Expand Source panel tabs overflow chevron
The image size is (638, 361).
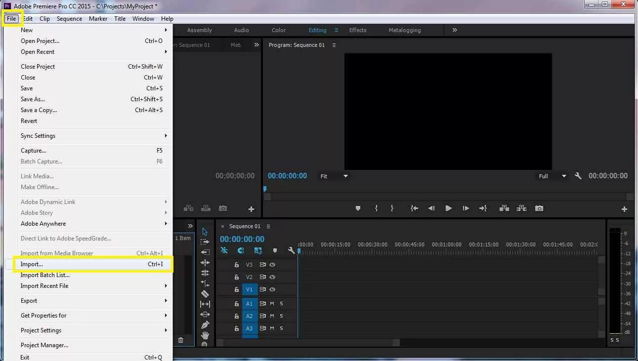pos(256,45)
